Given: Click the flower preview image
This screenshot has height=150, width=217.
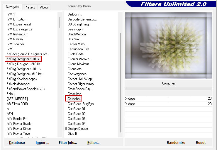Looking at the screenshot, I should [x=168, y=45].
